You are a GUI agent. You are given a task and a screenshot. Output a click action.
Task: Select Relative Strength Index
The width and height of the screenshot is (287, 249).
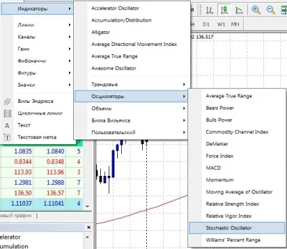point(232,204)
